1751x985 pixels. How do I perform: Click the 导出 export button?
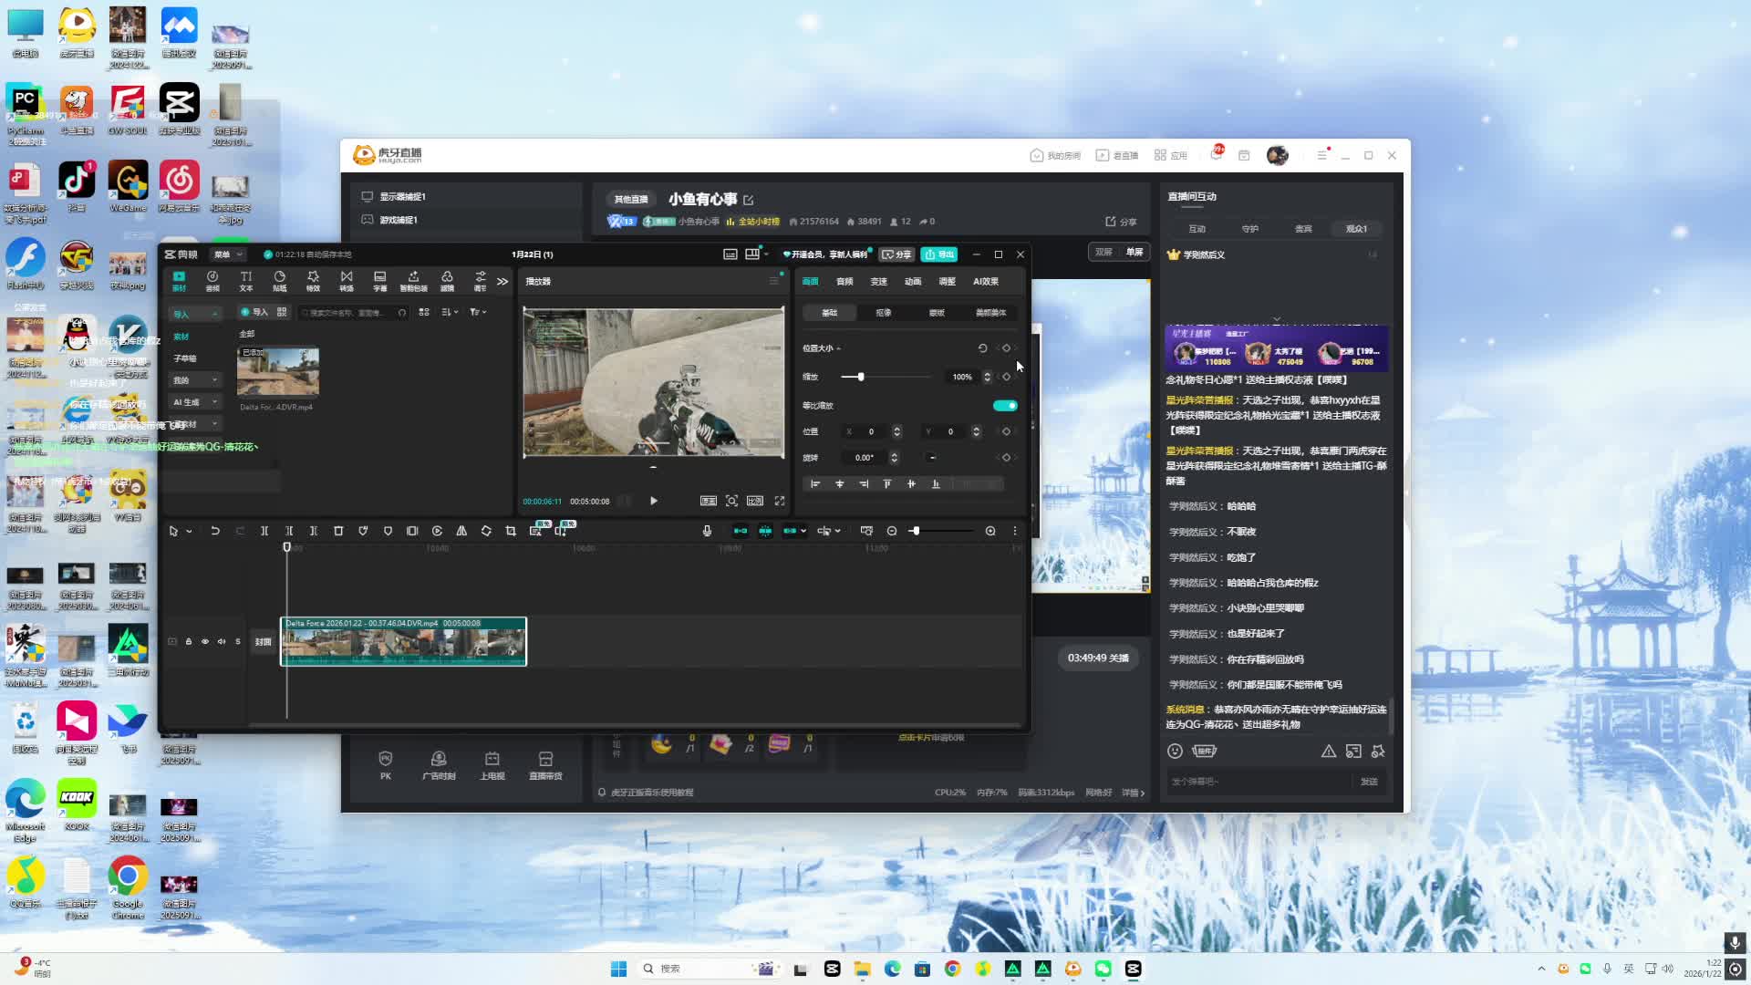(938, 254)
